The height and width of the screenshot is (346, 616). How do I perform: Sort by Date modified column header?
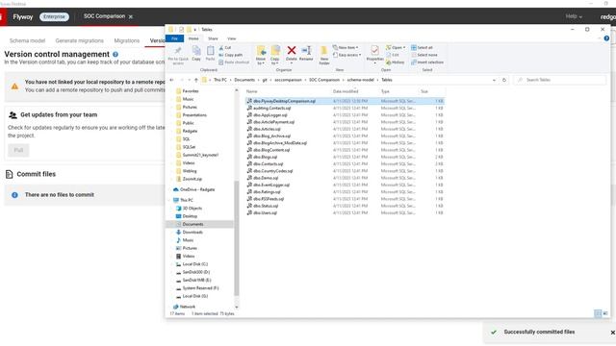coord(346,91)
